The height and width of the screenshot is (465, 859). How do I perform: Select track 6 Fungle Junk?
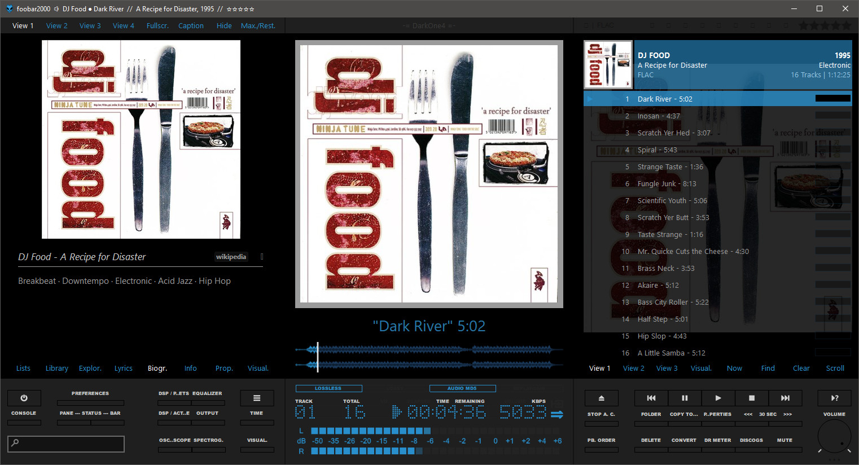click(x=717, y=183)
